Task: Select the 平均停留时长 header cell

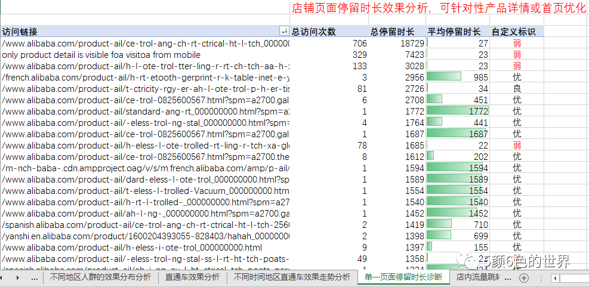Action: [x=457, y=32]
